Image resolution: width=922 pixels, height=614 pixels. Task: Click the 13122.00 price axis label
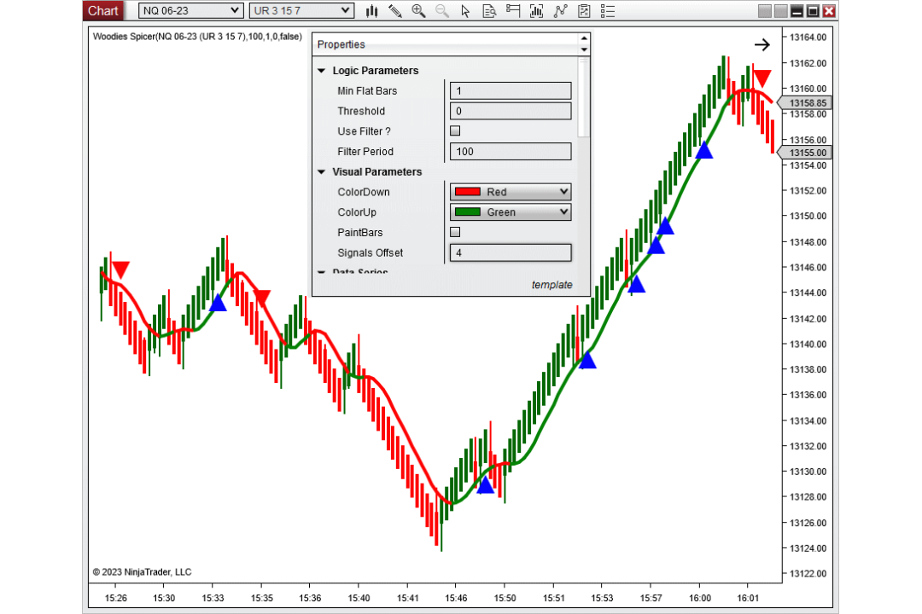808,573
